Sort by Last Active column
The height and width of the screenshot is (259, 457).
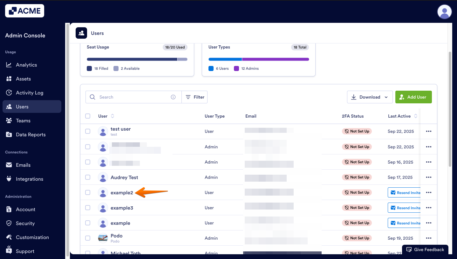(415, 116)
